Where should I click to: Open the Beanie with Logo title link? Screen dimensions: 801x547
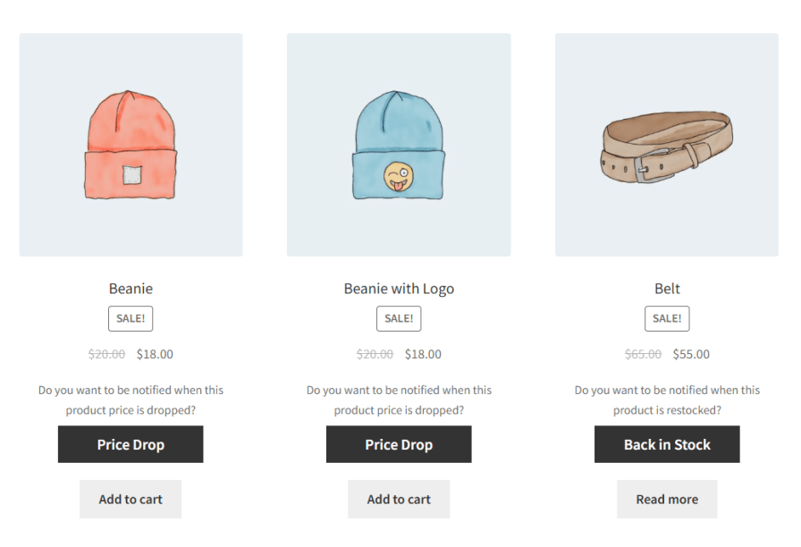coord(399,289)
